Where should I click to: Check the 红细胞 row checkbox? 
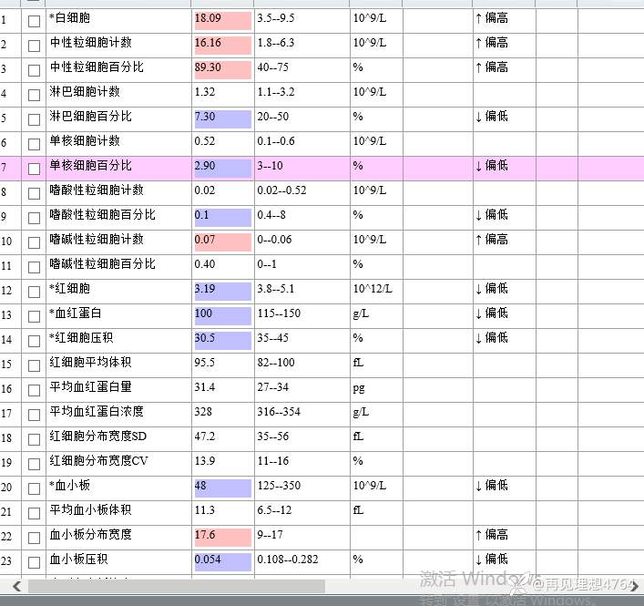(34, 291)
